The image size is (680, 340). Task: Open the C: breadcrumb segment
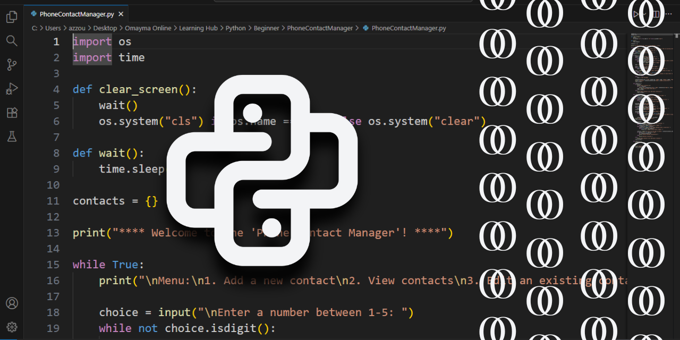click(x=35, y=28)
